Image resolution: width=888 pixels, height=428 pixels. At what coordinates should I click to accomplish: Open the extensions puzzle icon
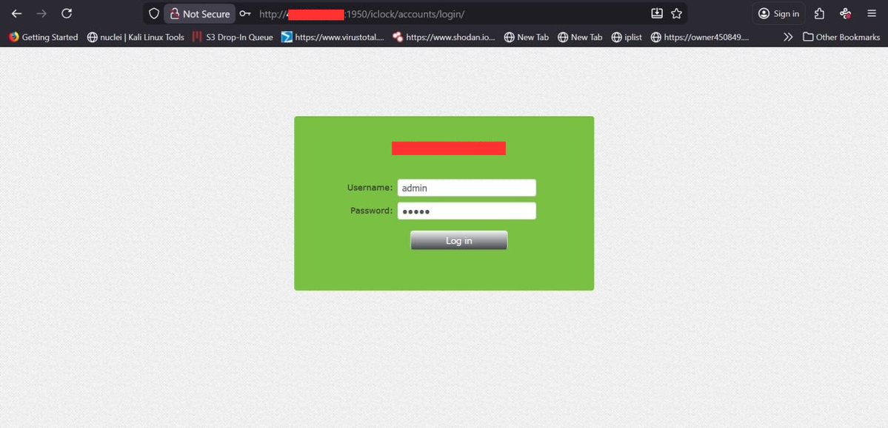[x=819, y=13]
